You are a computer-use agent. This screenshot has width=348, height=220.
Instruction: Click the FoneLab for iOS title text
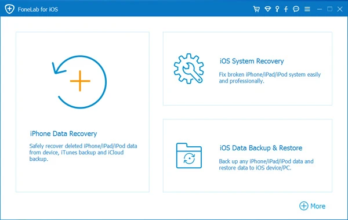coord(38,9)
